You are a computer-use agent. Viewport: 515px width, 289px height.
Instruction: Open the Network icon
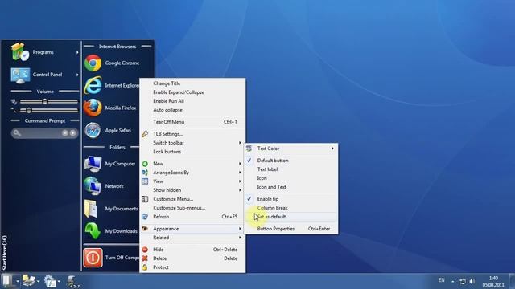click(x=93, y=186)
